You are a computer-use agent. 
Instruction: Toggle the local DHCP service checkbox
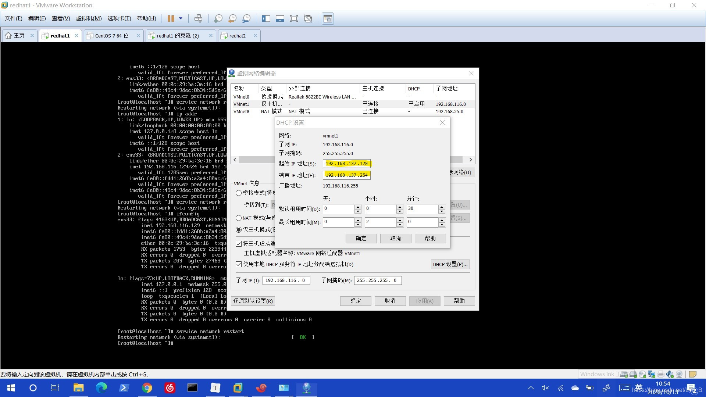click(x=239, y=264)
